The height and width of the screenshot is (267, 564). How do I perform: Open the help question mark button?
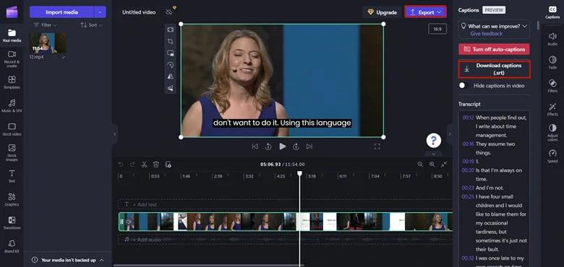pyautogui.click(x=434, y=140)
